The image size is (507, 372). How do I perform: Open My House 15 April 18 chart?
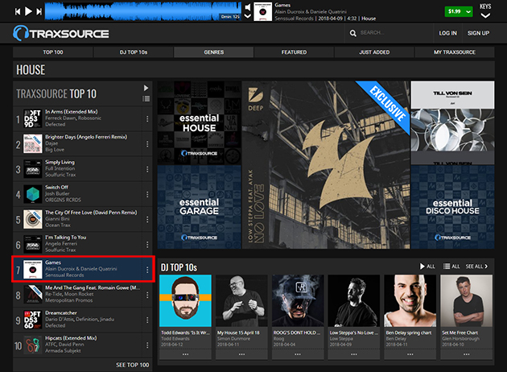[x=241, y=301]
